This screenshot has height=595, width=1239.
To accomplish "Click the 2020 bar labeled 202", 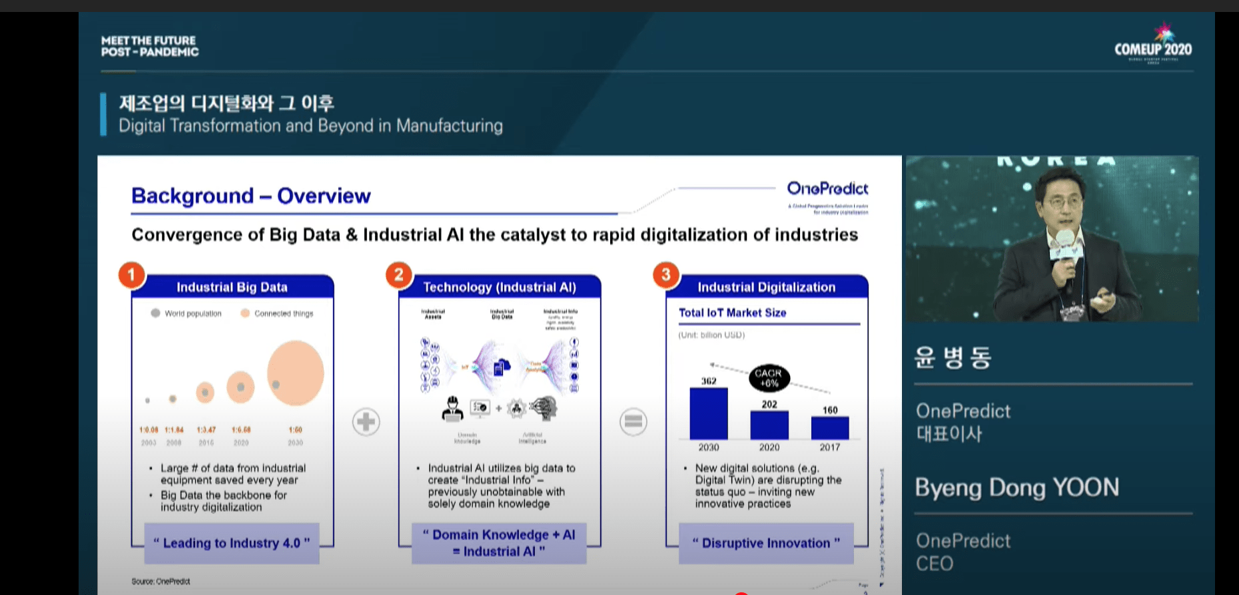I will 769,425.
